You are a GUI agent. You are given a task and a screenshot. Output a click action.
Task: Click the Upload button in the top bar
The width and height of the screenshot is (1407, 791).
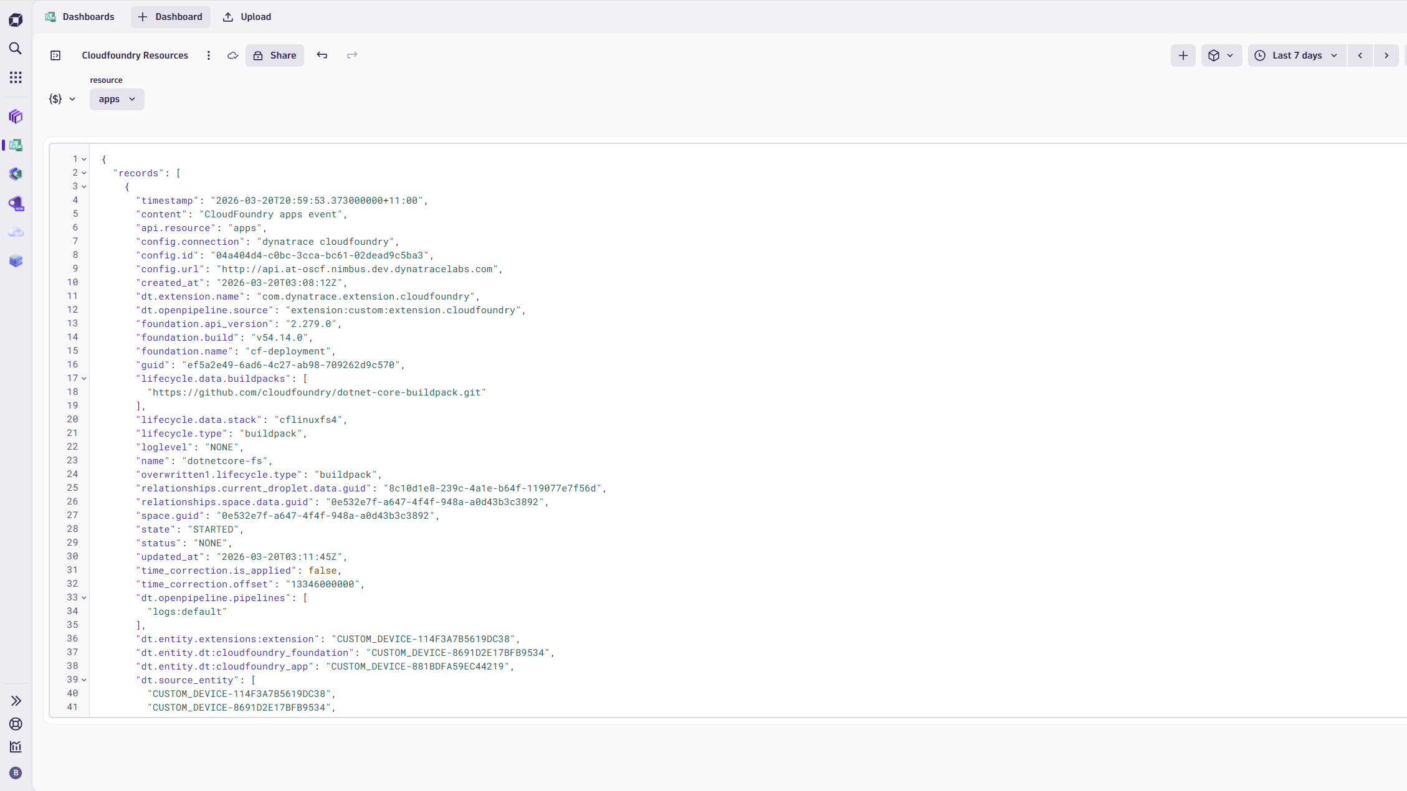[x=247, y=17]
